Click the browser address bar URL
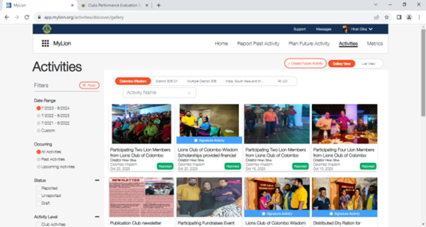Image resolution: width=426 pixels, height=227 pixels. [84, 17]
